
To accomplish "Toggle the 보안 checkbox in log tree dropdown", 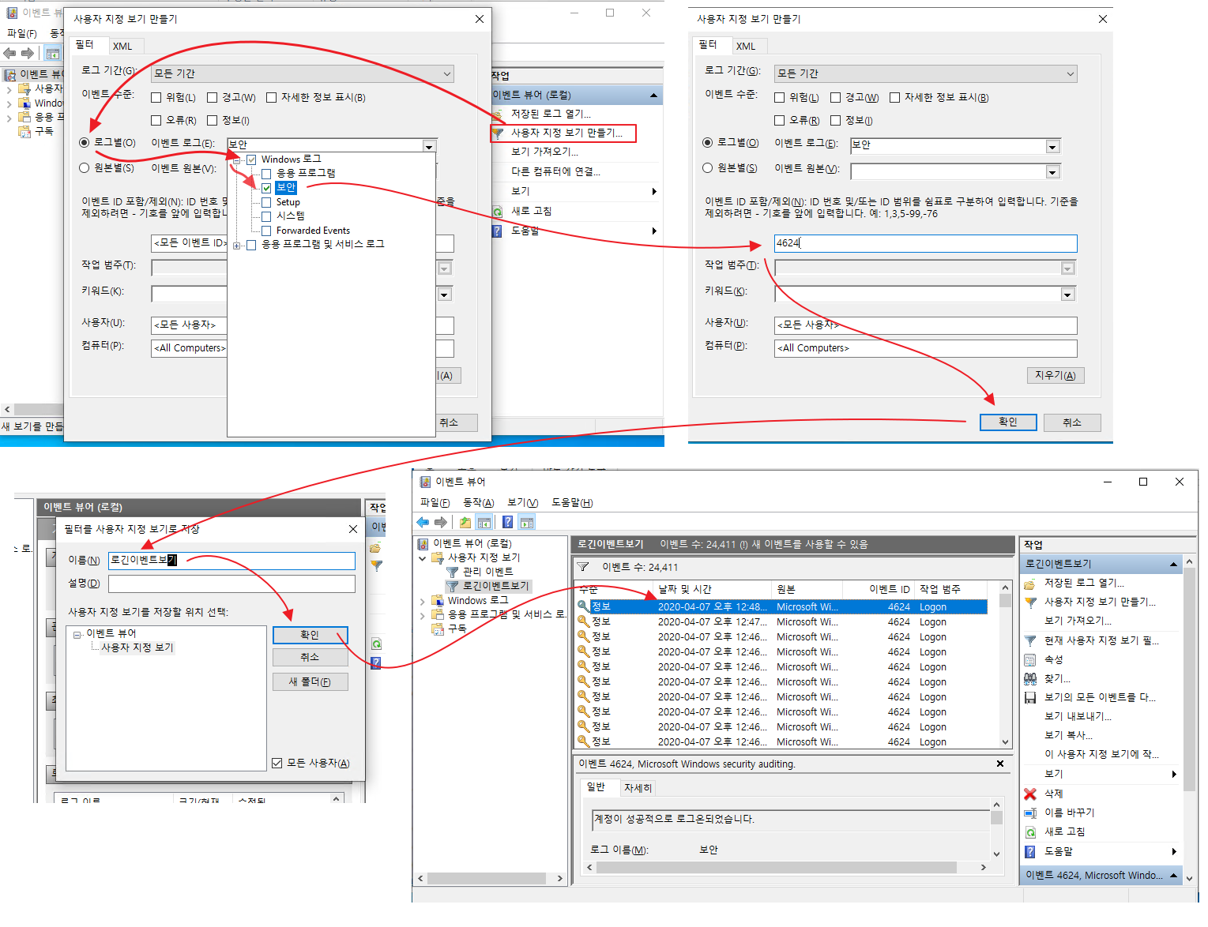I will coord(266,188).
